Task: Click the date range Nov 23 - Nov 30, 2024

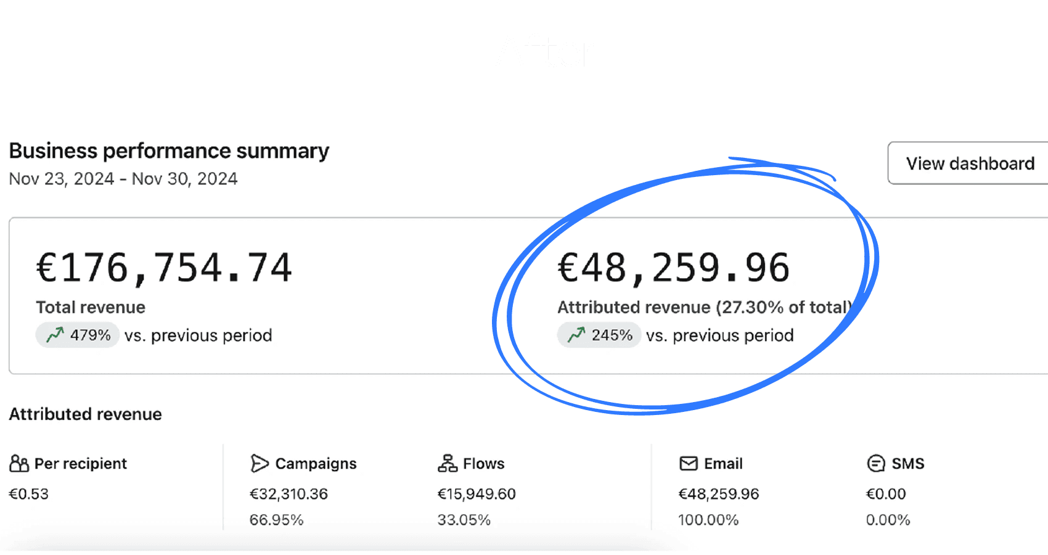Action: click(x=123, y=179)
